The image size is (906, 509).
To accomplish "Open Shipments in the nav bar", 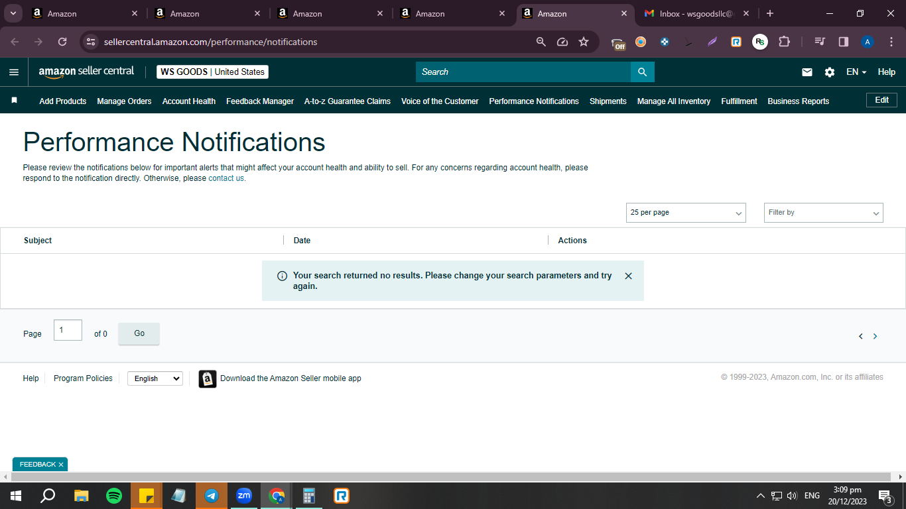I will (x=608, y=101).
